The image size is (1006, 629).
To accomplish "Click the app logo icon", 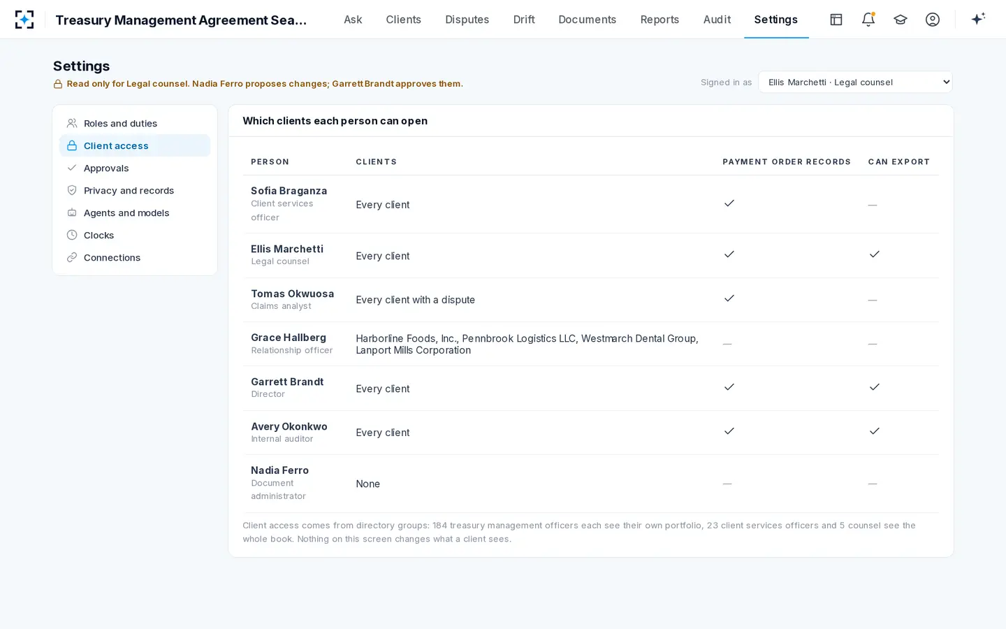I will [24, 20].
